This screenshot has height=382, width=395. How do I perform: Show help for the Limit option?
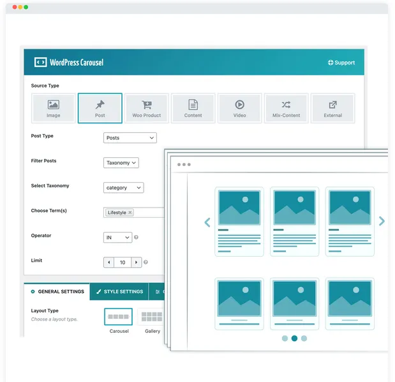click(145, 263)
